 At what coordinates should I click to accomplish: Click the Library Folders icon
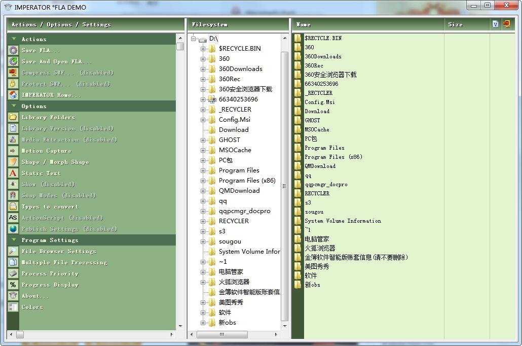(x=13, y=117)
